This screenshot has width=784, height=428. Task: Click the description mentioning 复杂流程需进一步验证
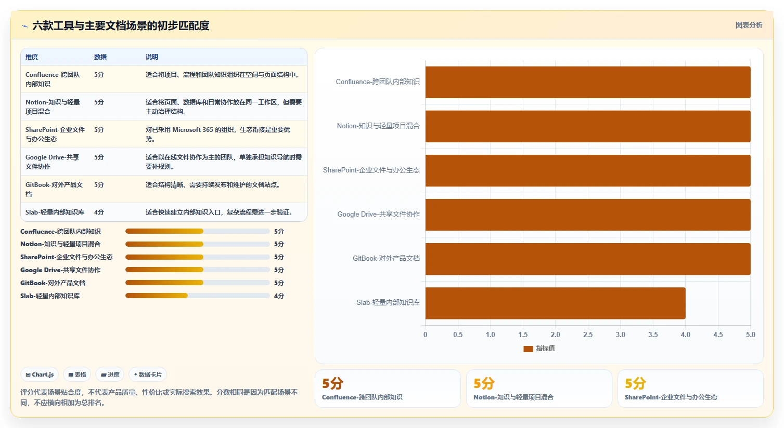[x=224, y=212]
